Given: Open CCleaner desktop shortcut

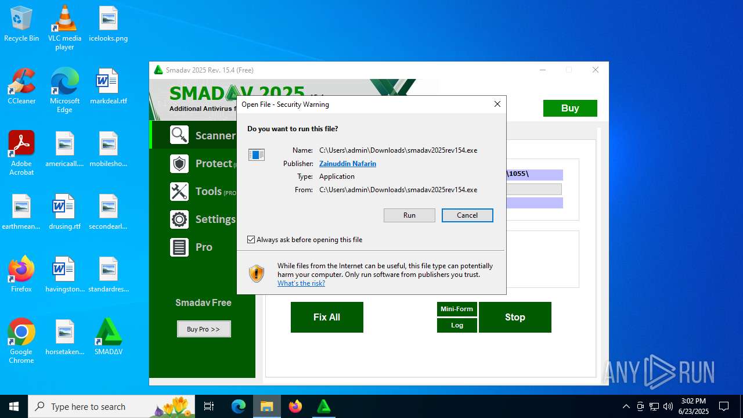Looking at the screenshot, I should (21, 87).
